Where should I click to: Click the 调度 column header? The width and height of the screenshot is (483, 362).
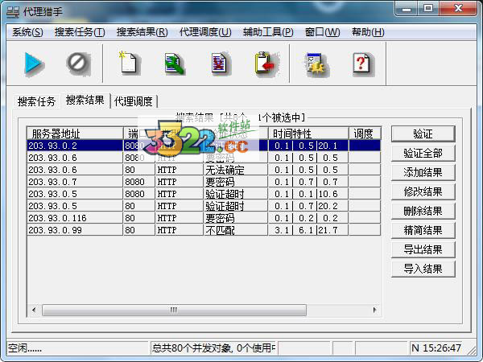click(x=365, y=134)
